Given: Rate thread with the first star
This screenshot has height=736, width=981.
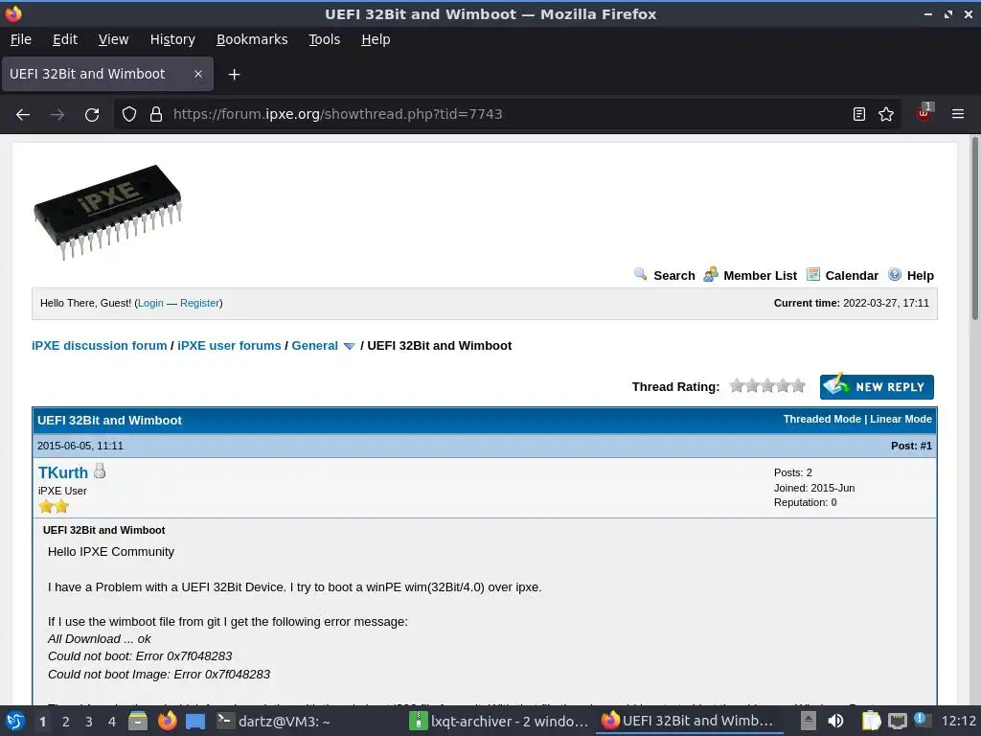Looking at the screenshot, I should (x=737, y=385).
